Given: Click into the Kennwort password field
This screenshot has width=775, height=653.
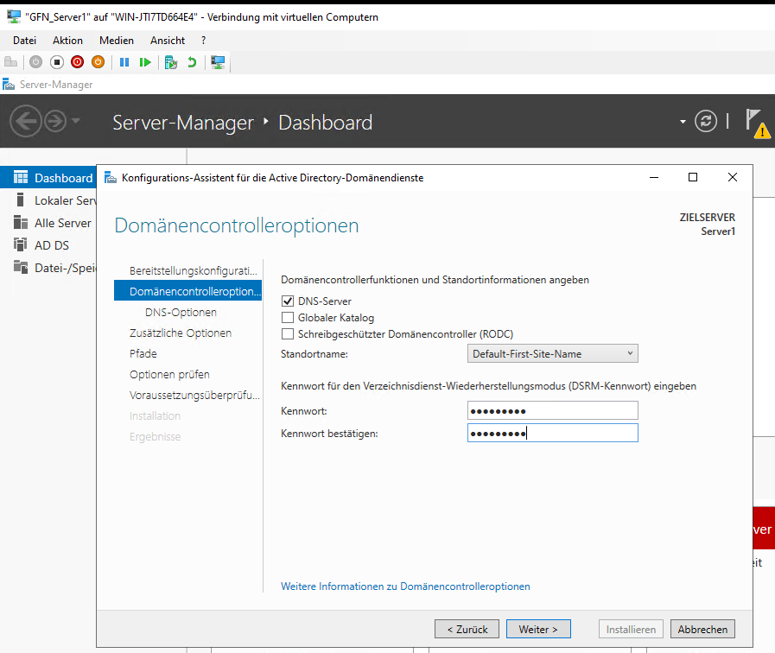Looking at the screenshot, I should 553,410.
